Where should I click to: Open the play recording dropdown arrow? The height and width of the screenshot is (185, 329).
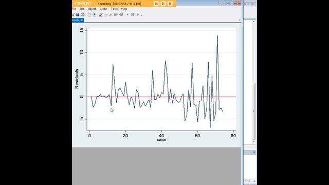pyautogui.click(x=141, y=15)
